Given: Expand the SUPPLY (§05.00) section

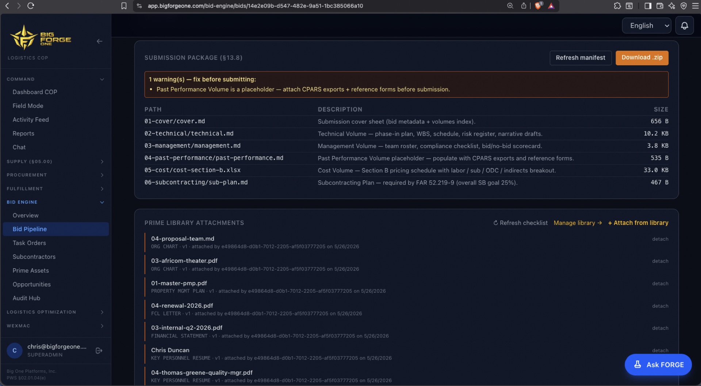Looking at the screenshot, I should [55, 161].
